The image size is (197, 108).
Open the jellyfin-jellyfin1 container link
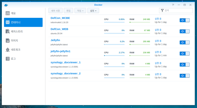tap(60, 51)
